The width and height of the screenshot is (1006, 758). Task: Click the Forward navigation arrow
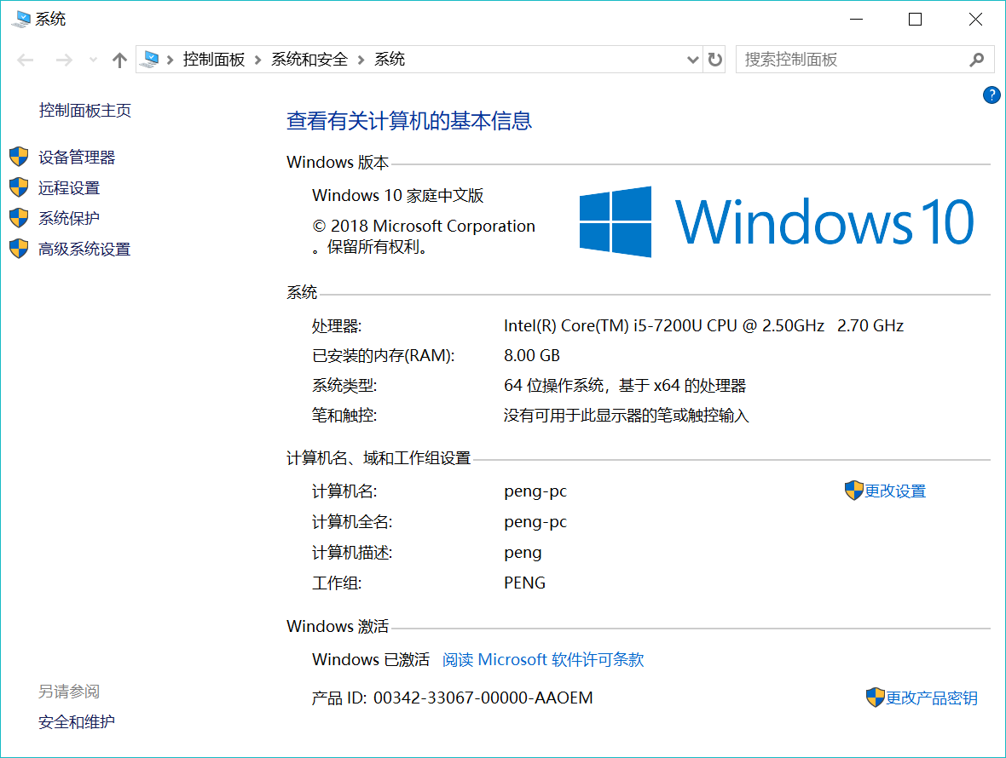coord(64,60)
